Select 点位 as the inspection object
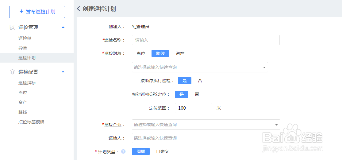The width and height of the screenshot is (342, 160). (x=141, y=53)
